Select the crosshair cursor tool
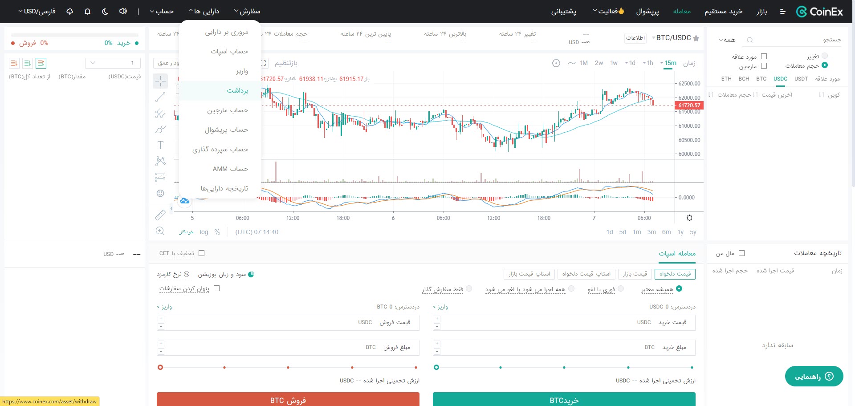The image size is (855, 406). [160, 81]
